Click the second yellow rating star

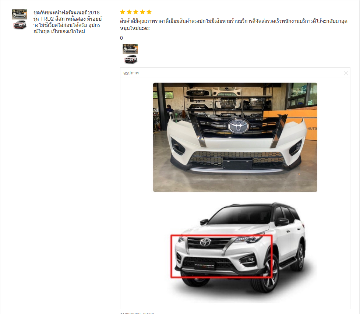[129, 12]
